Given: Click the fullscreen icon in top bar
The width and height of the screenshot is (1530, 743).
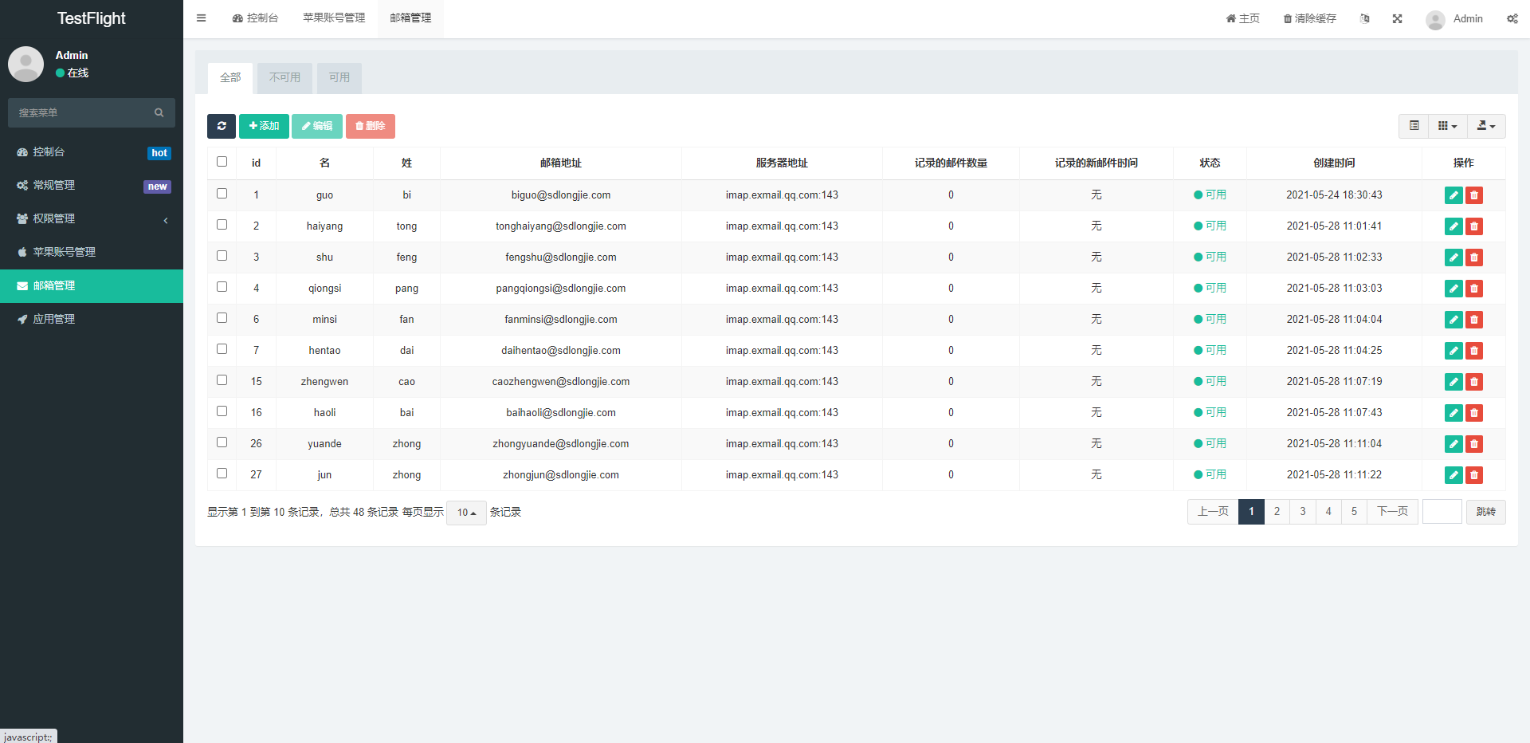Looking at the screenshot, I should pos(1397,18).
